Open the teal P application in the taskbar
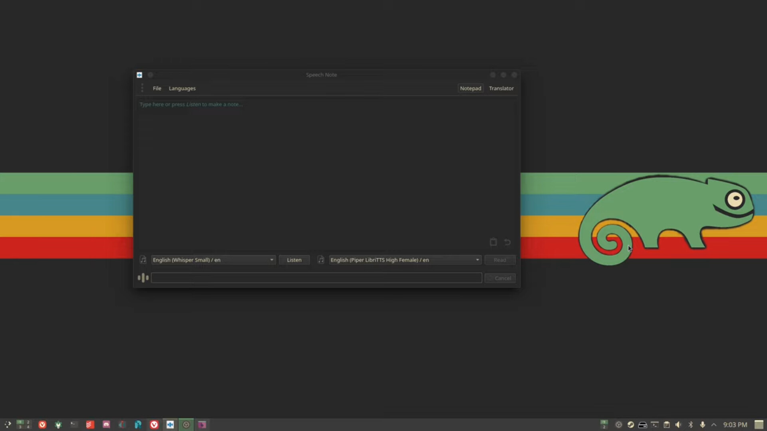Screen dimensions: 767x431 point(138,425)
